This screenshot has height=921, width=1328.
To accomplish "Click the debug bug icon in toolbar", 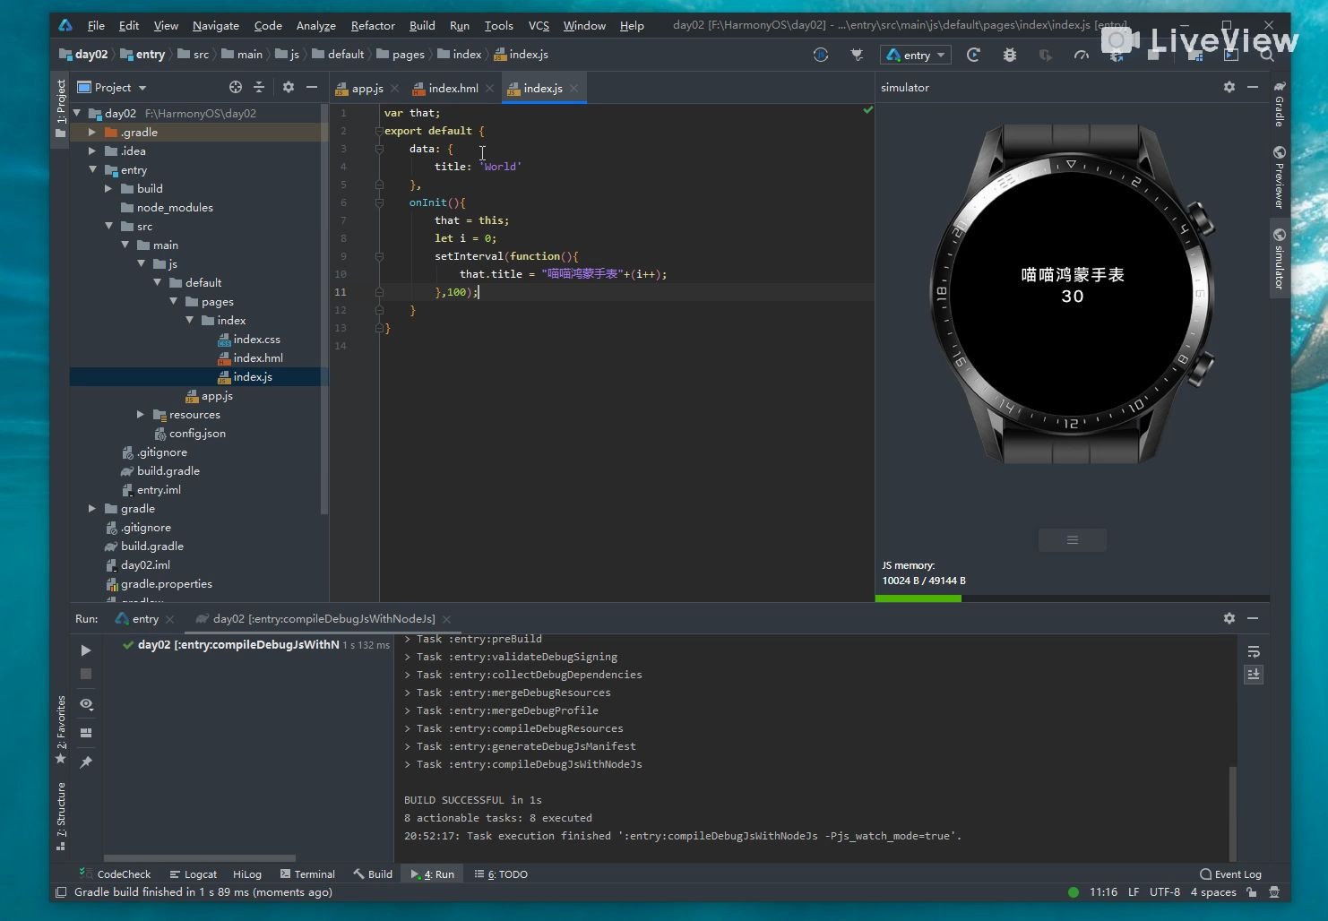I will 1010,55.
